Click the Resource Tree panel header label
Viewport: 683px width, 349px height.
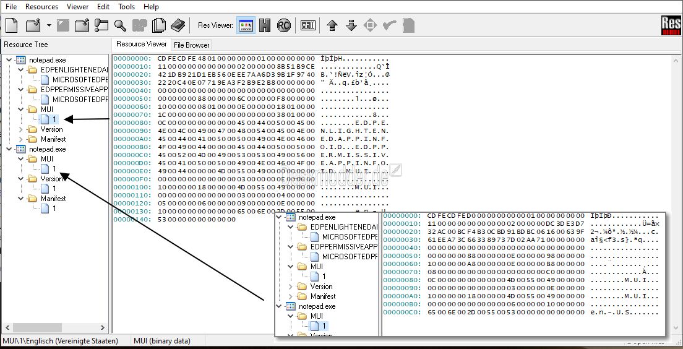tap(26, 45)
